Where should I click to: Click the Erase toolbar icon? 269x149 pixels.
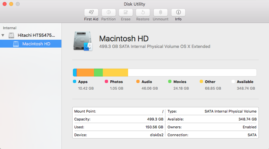pyautogui.click(x=125, y=12)
